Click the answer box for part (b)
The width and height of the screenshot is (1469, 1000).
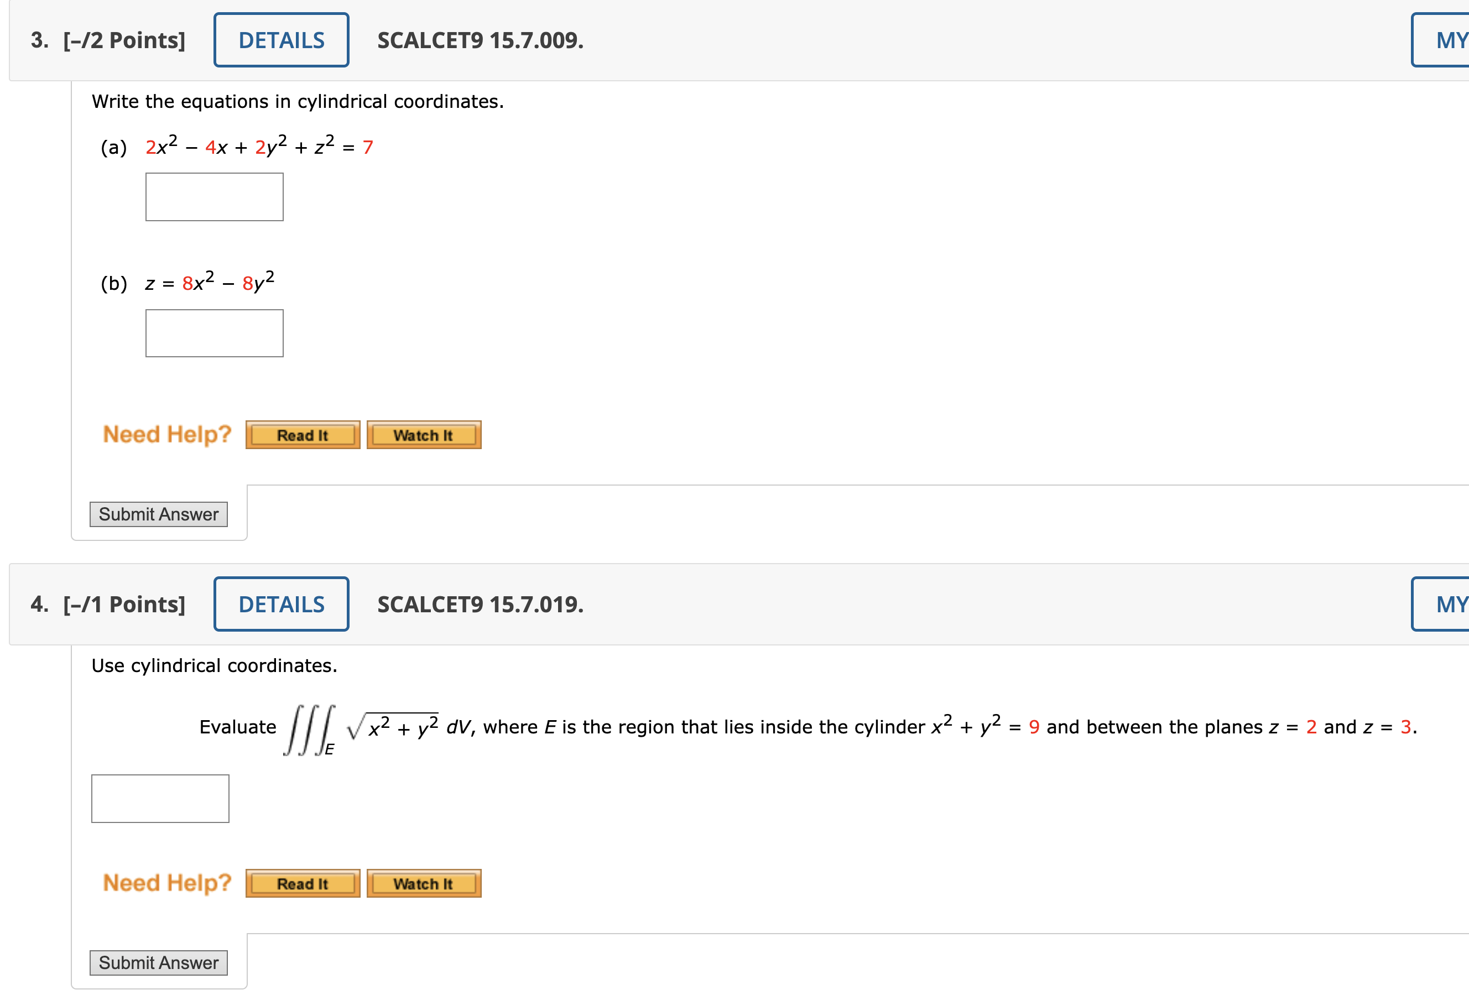[214, 333]
